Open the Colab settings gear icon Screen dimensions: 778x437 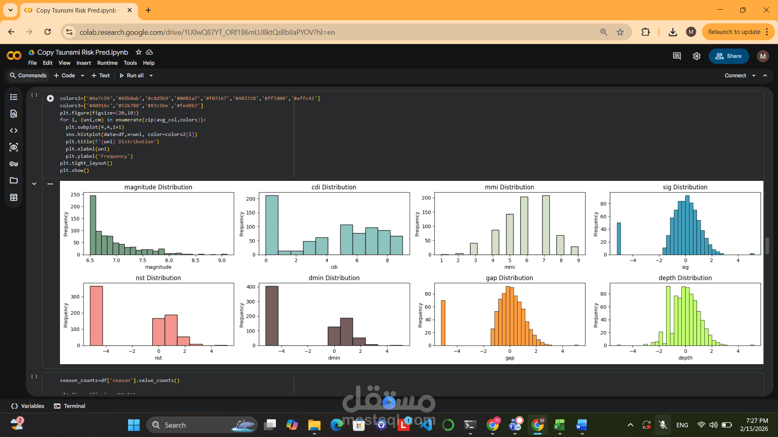tap(697, 56)
